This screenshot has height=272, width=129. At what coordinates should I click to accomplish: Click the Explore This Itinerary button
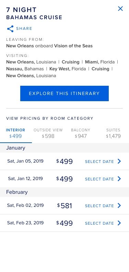[64, 93]
